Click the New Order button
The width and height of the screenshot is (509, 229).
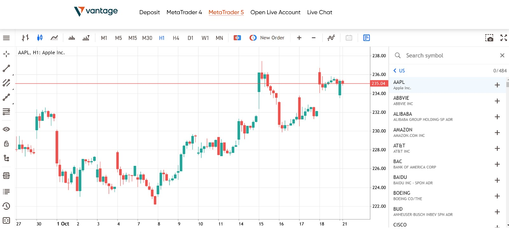point(267,38)
